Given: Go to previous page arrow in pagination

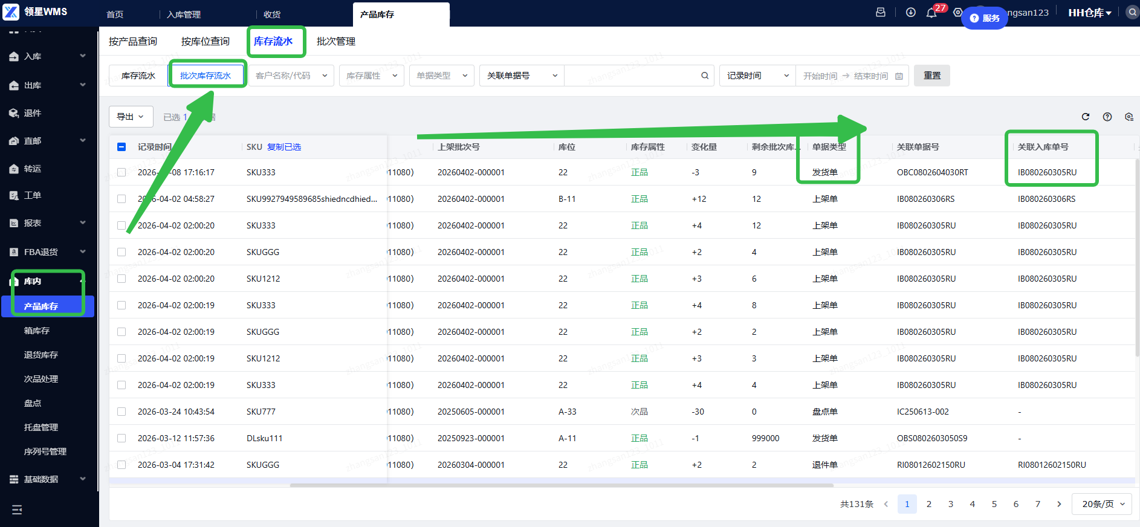Looking at the screenshot, I should [886, 504].
